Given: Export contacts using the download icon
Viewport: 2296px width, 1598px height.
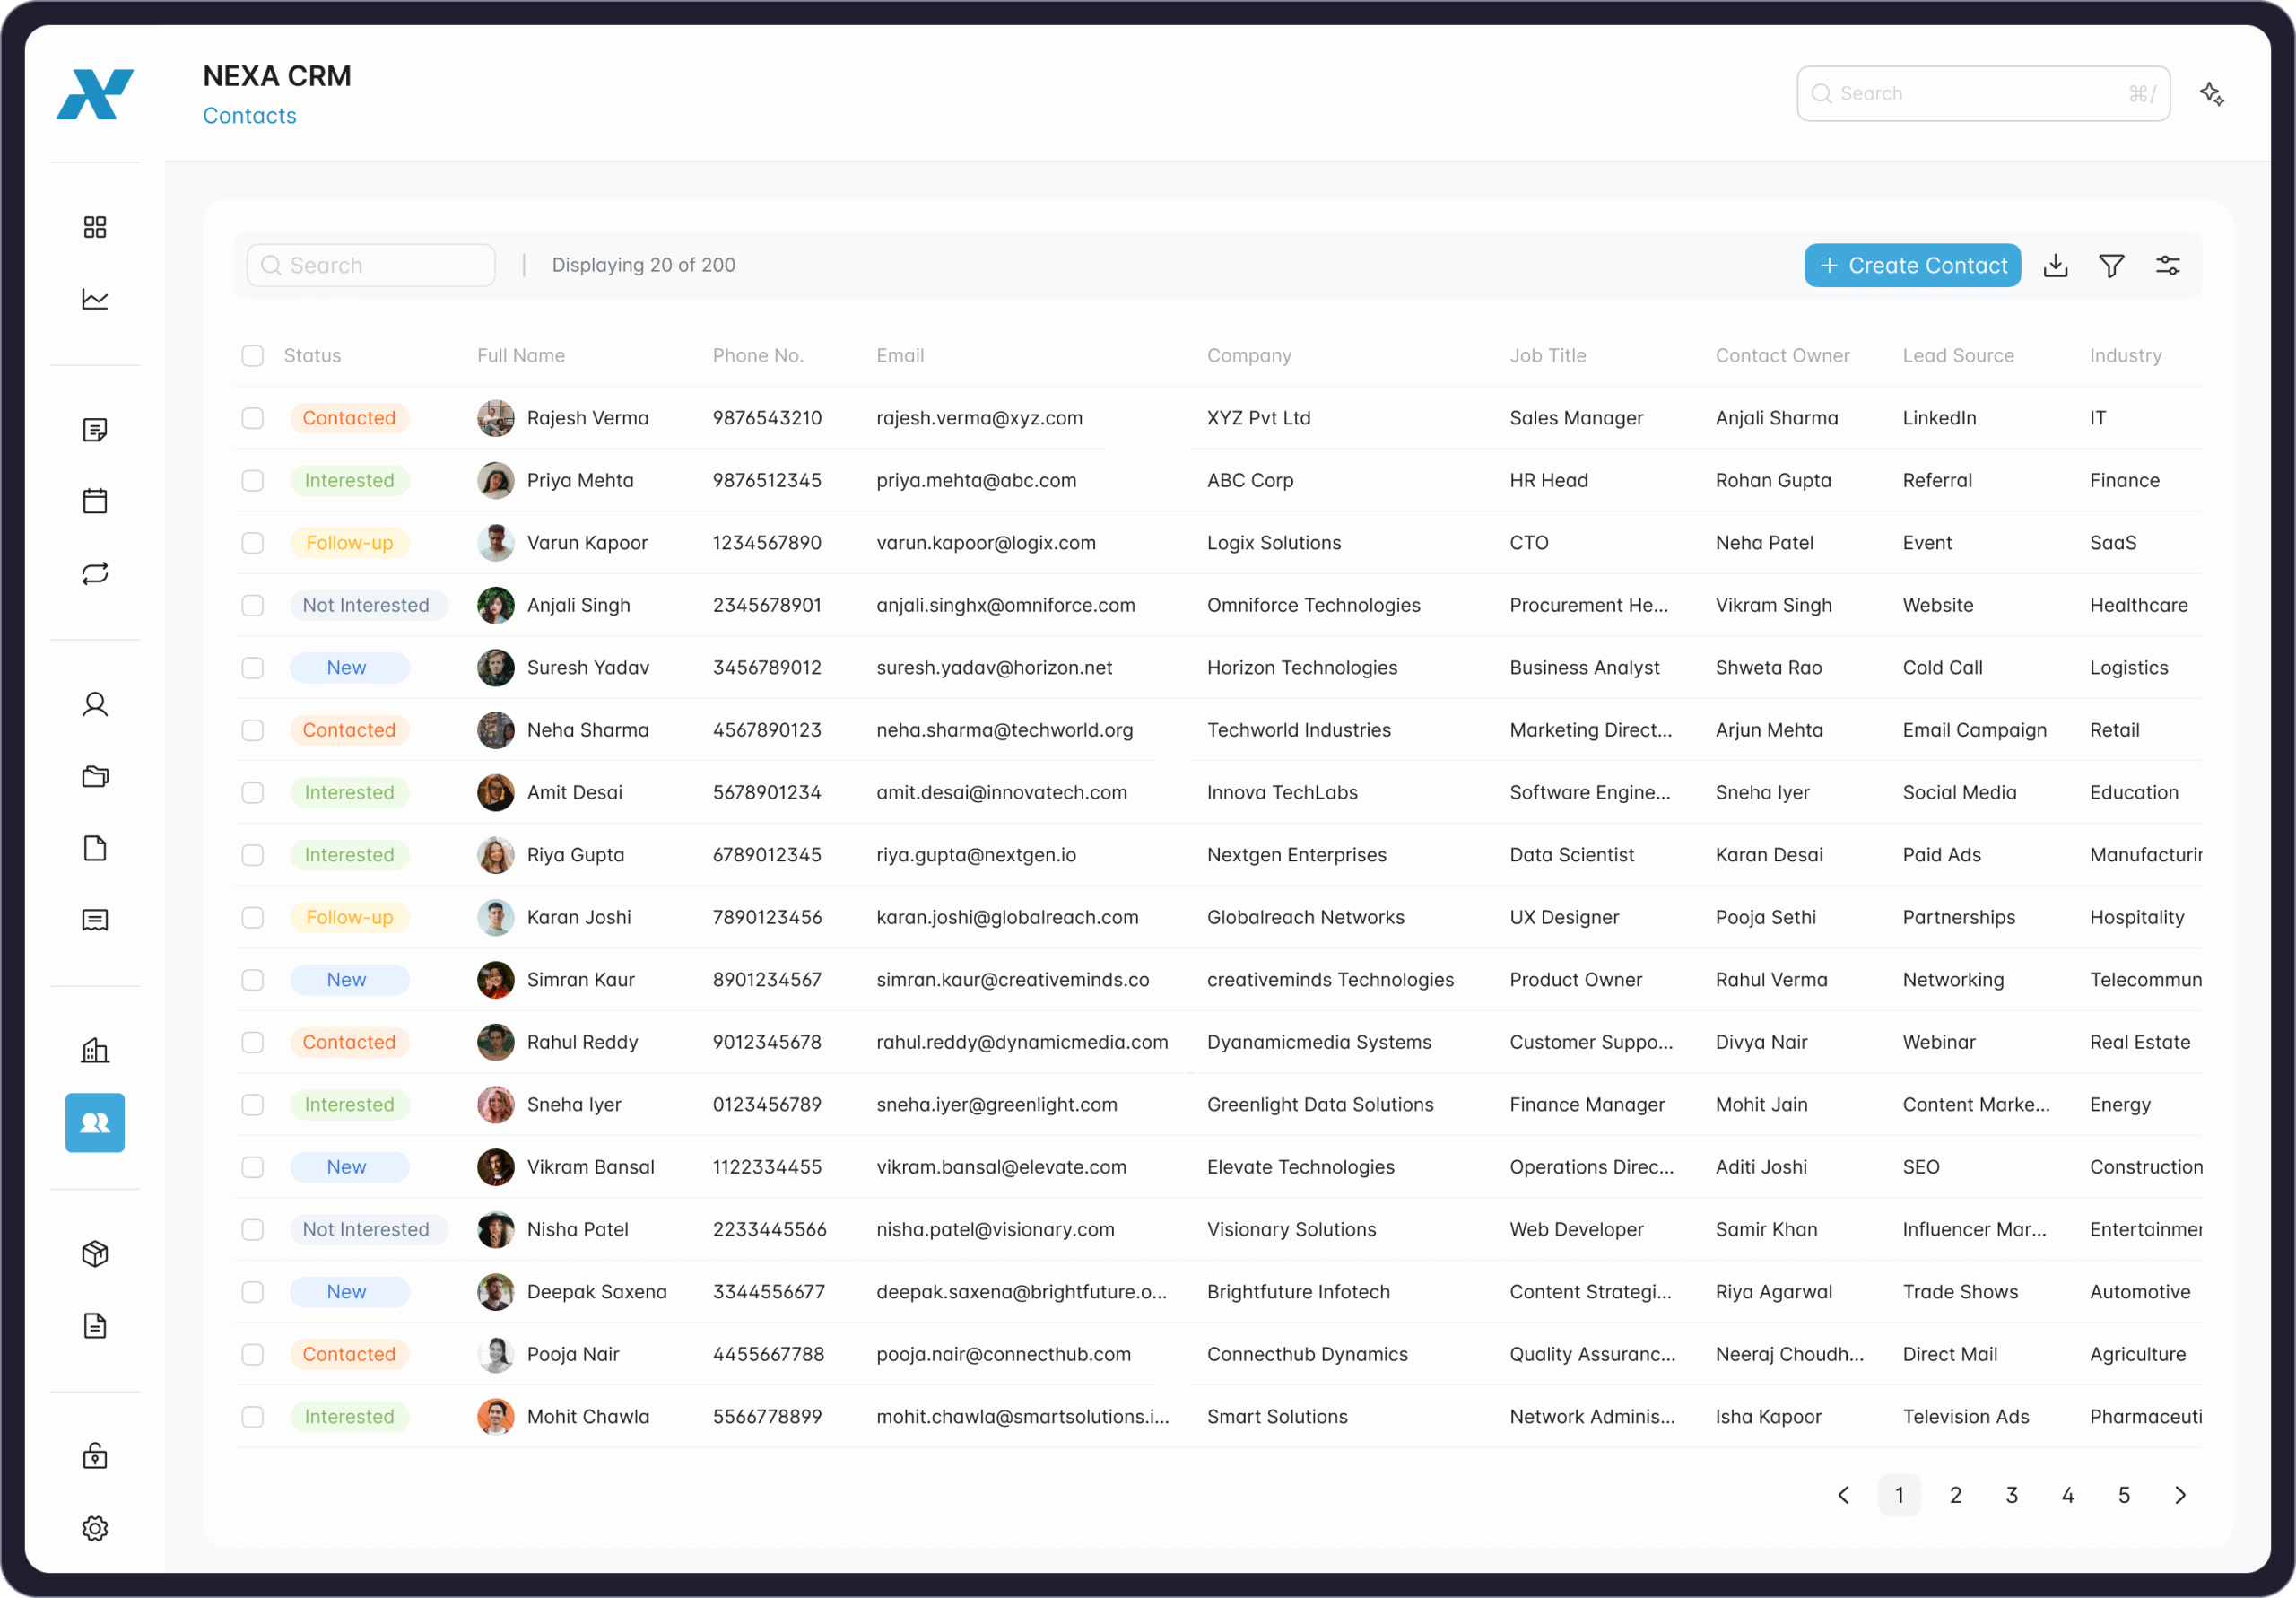Looking at the screenshot, I should (2055, 264).
